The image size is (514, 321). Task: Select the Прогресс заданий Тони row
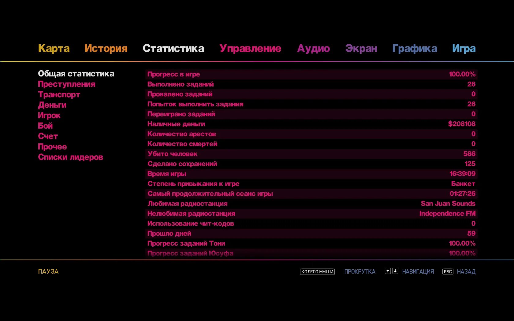(311, 243)
